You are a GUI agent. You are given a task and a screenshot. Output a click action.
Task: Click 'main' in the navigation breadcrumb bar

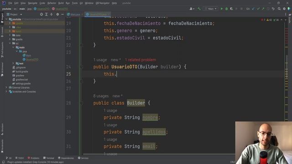(x=22, y=9)
